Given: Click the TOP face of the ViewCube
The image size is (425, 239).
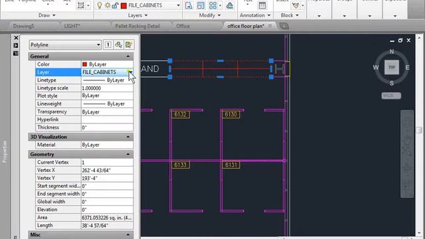Looking at the screenshot, I should click(392, 67).
